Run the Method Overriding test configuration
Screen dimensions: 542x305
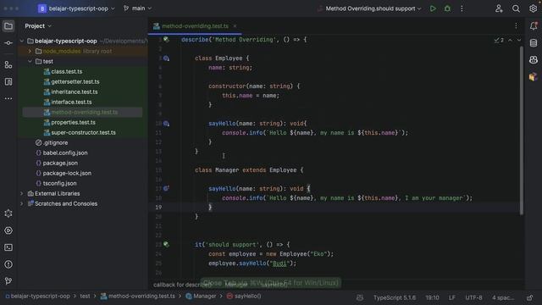point(433,8)
